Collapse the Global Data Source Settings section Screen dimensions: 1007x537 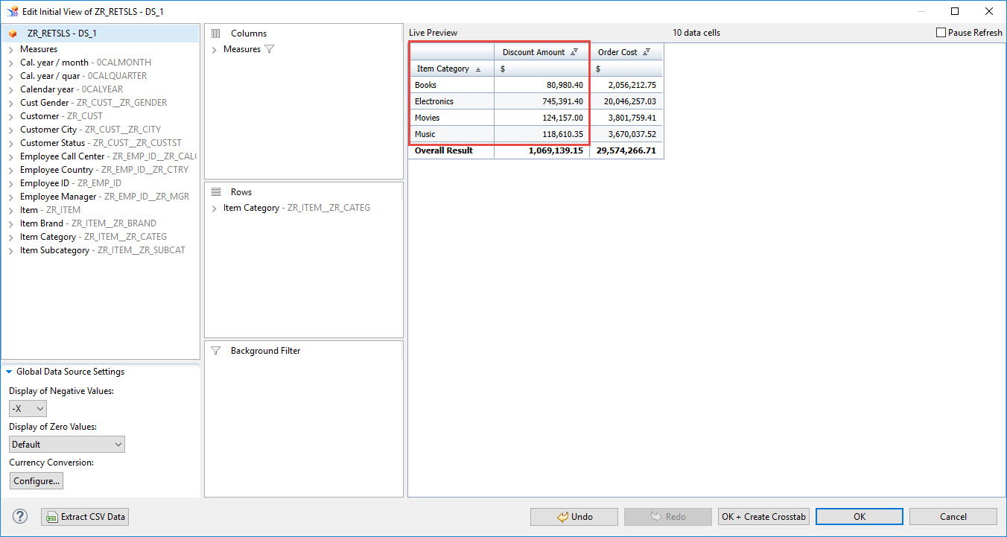(9, 372)
